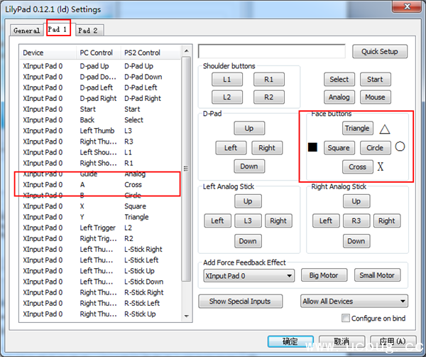The width and height of the screenshot is (426, 357).
Task: Enable Configure on bind checkbox
Action: [346, 318]
